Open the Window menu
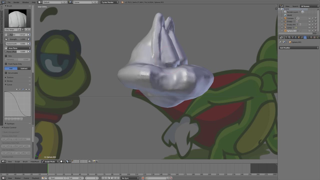Screen dimensions: 320x180 click(x=25, y=2)
